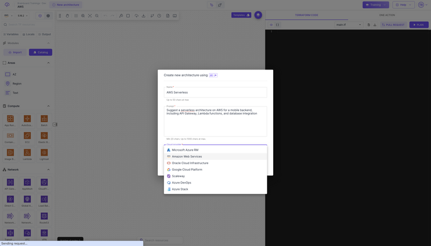Select Scaleway in the provider dropdown
This screenshot has width=431, height=246.
coord(215,176)
